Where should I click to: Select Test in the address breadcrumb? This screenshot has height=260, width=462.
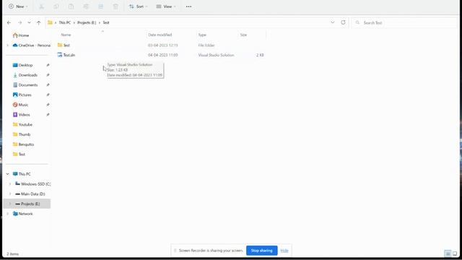106,22
